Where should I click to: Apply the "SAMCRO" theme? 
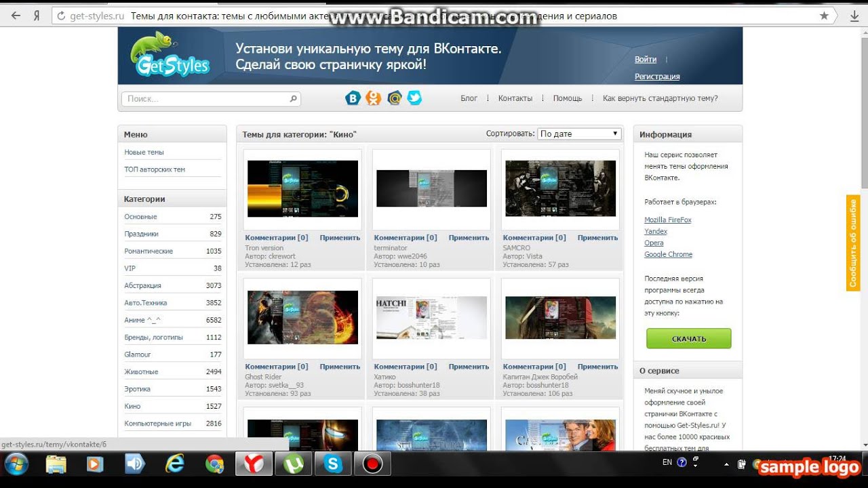[x=597, y=238]
